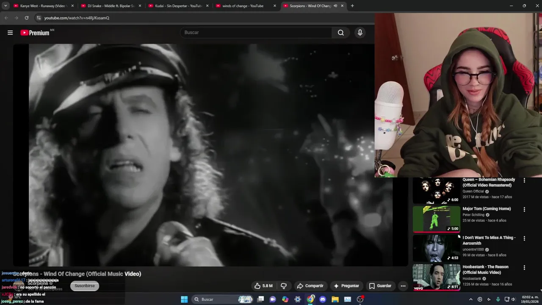Open File Explorer from taskbar

pos(335,299)
